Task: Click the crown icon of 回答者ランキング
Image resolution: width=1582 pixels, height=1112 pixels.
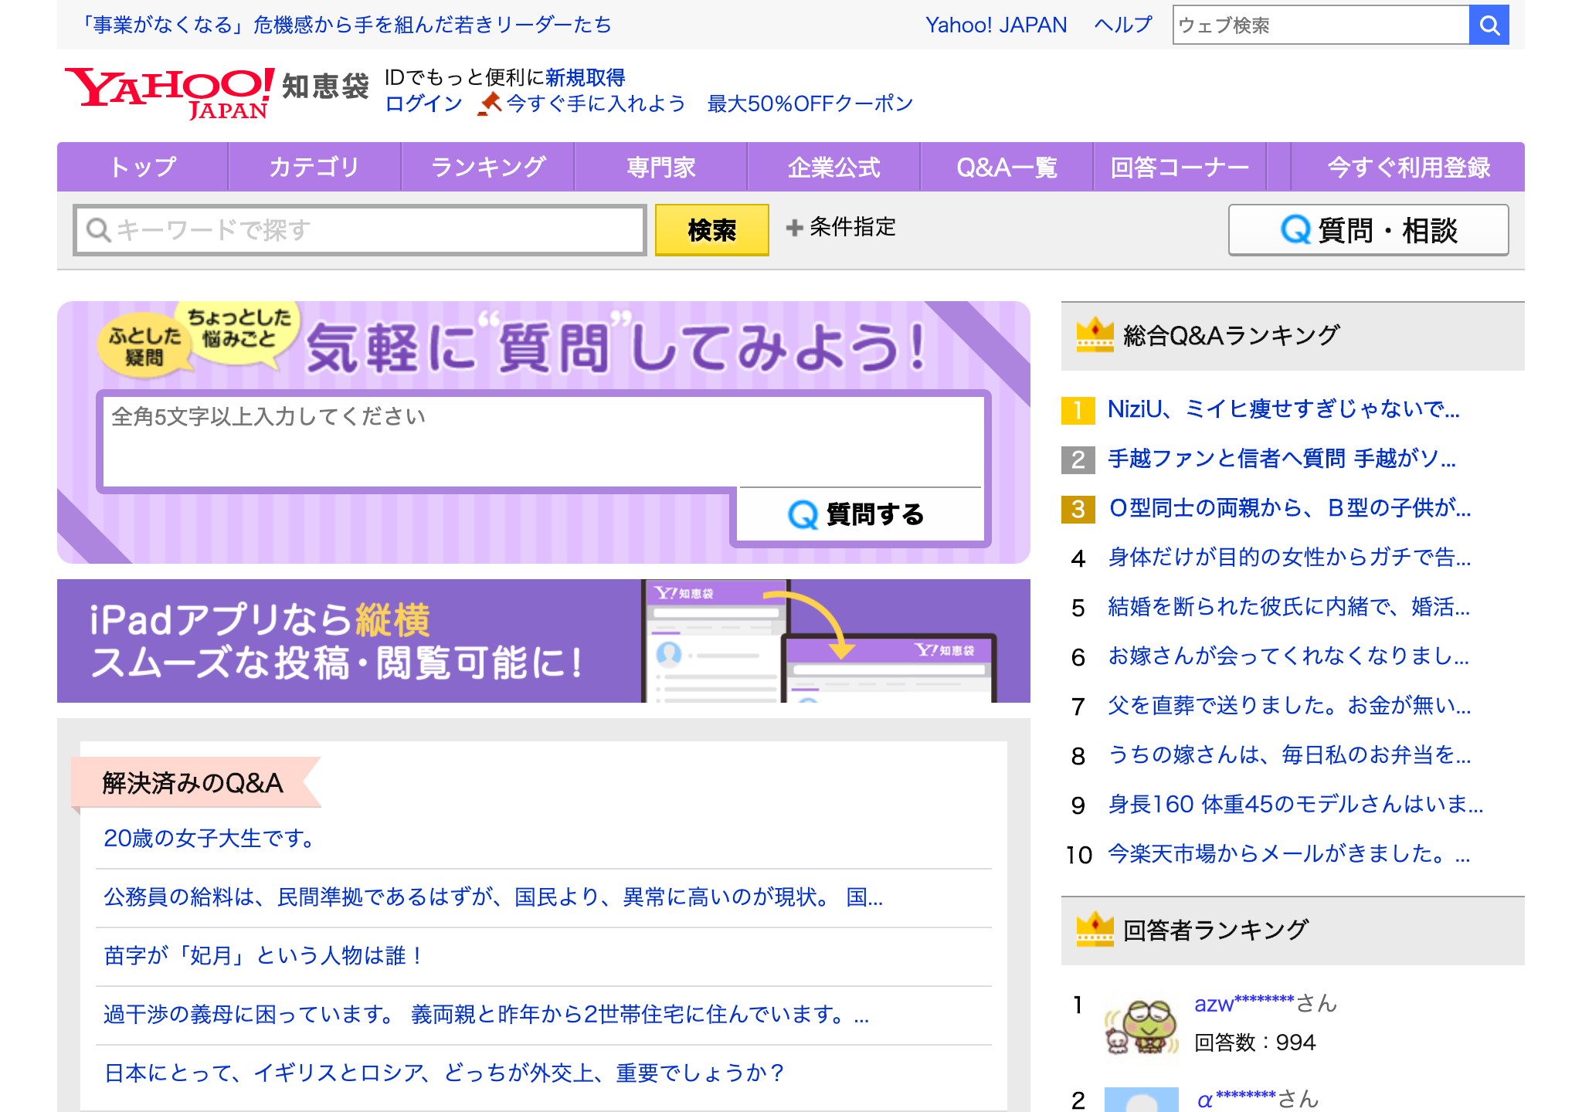Action: pyautogui.click(x=1095, y=930)
